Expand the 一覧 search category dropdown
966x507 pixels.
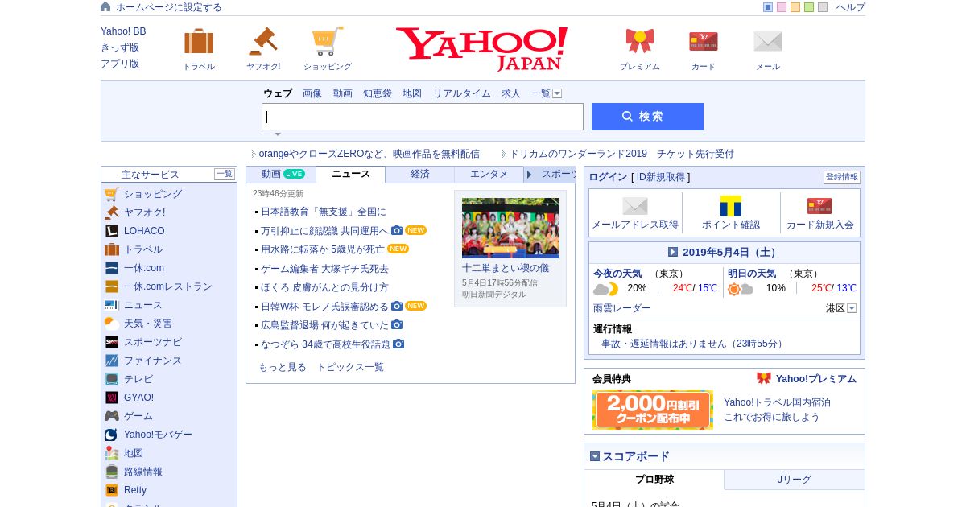557,93
